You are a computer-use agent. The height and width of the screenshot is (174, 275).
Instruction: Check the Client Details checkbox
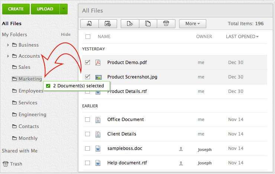[x=87, y=134]
